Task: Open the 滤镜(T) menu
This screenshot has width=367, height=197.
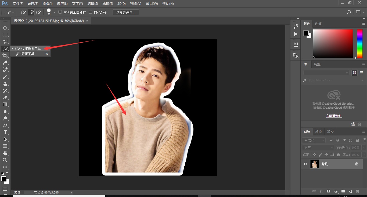Action: [x=108, y=4]
